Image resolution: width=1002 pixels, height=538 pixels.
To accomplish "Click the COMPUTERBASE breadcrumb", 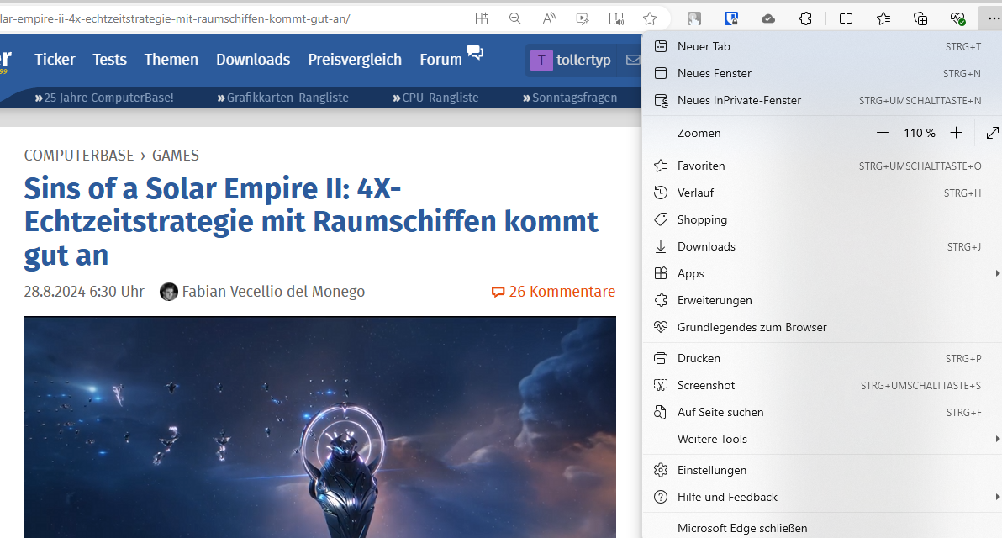I will 79,156.
